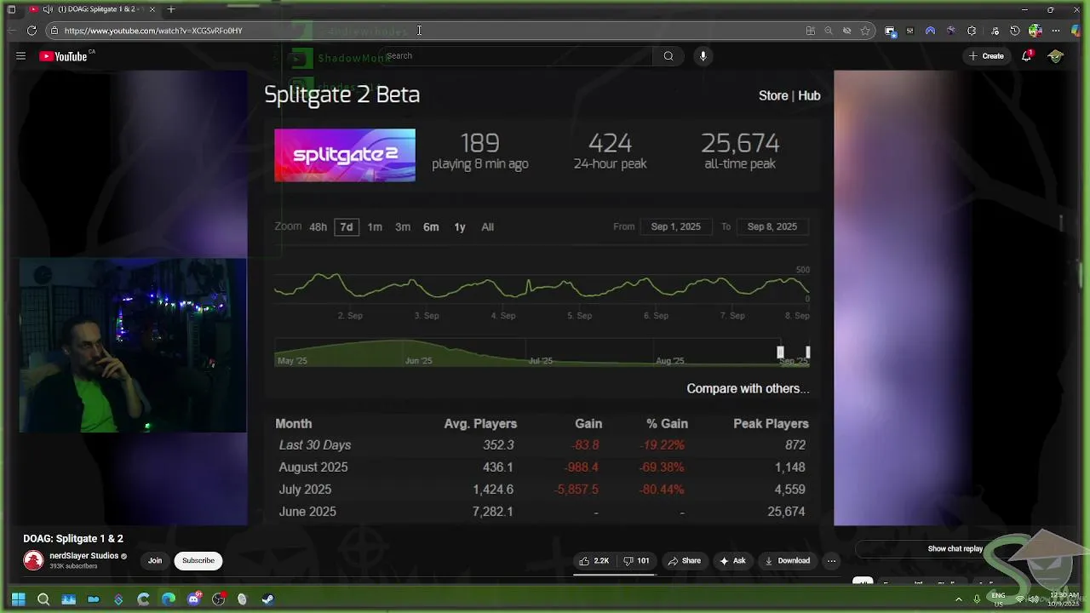Open browser settings and more ellipsis
Screen dimensions: 1090x613
point(1056,31)
